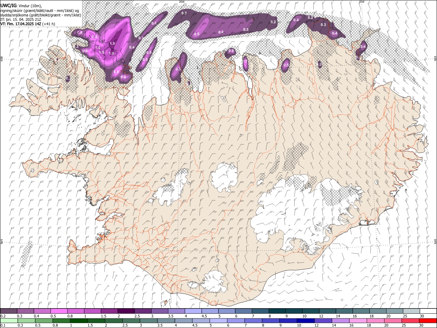
Task: Click the violet 12–14 bottom legend swatch
Action: 323,320
